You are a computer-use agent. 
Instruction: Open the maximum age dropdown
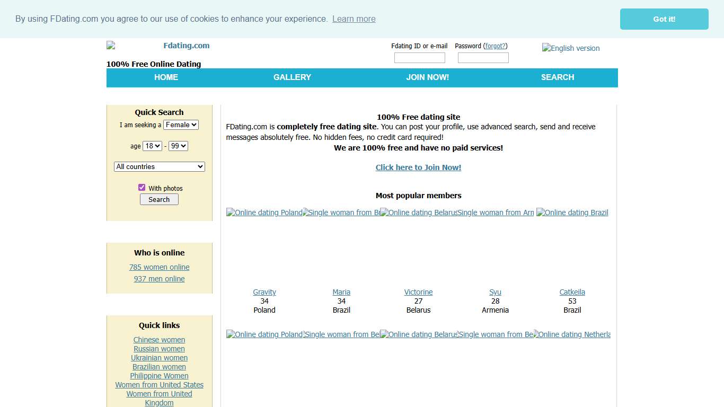pos(178,146)
